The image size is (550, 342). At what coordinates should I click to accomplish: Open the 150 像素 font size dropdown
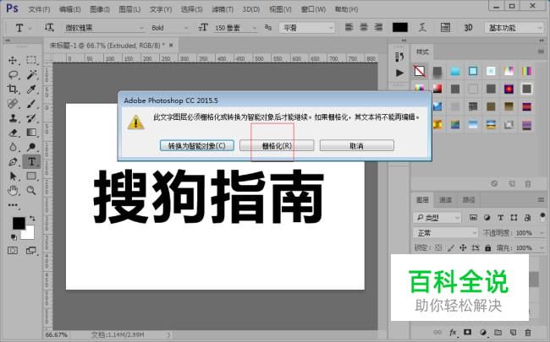tap(235, 28)
